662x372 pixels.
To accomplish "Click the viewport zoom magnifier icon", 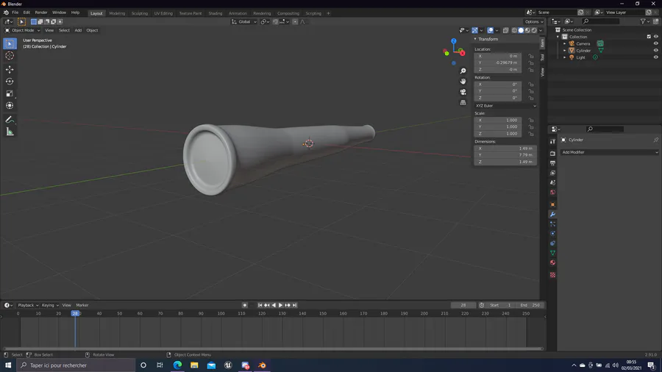I will 463,71.
